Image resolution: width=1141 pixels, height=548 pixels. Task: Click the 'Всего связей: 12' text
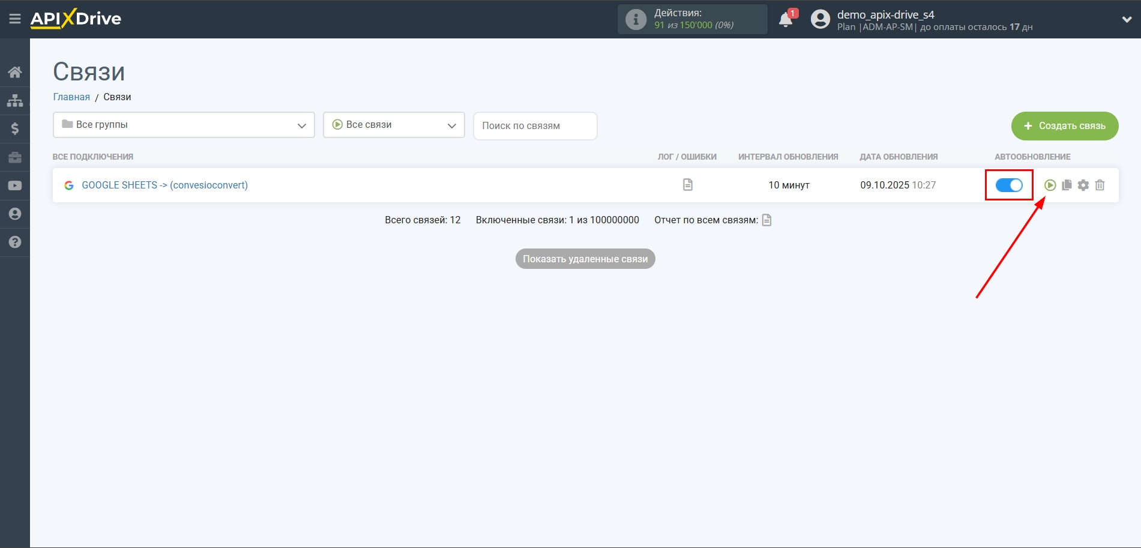click(423, 220)
